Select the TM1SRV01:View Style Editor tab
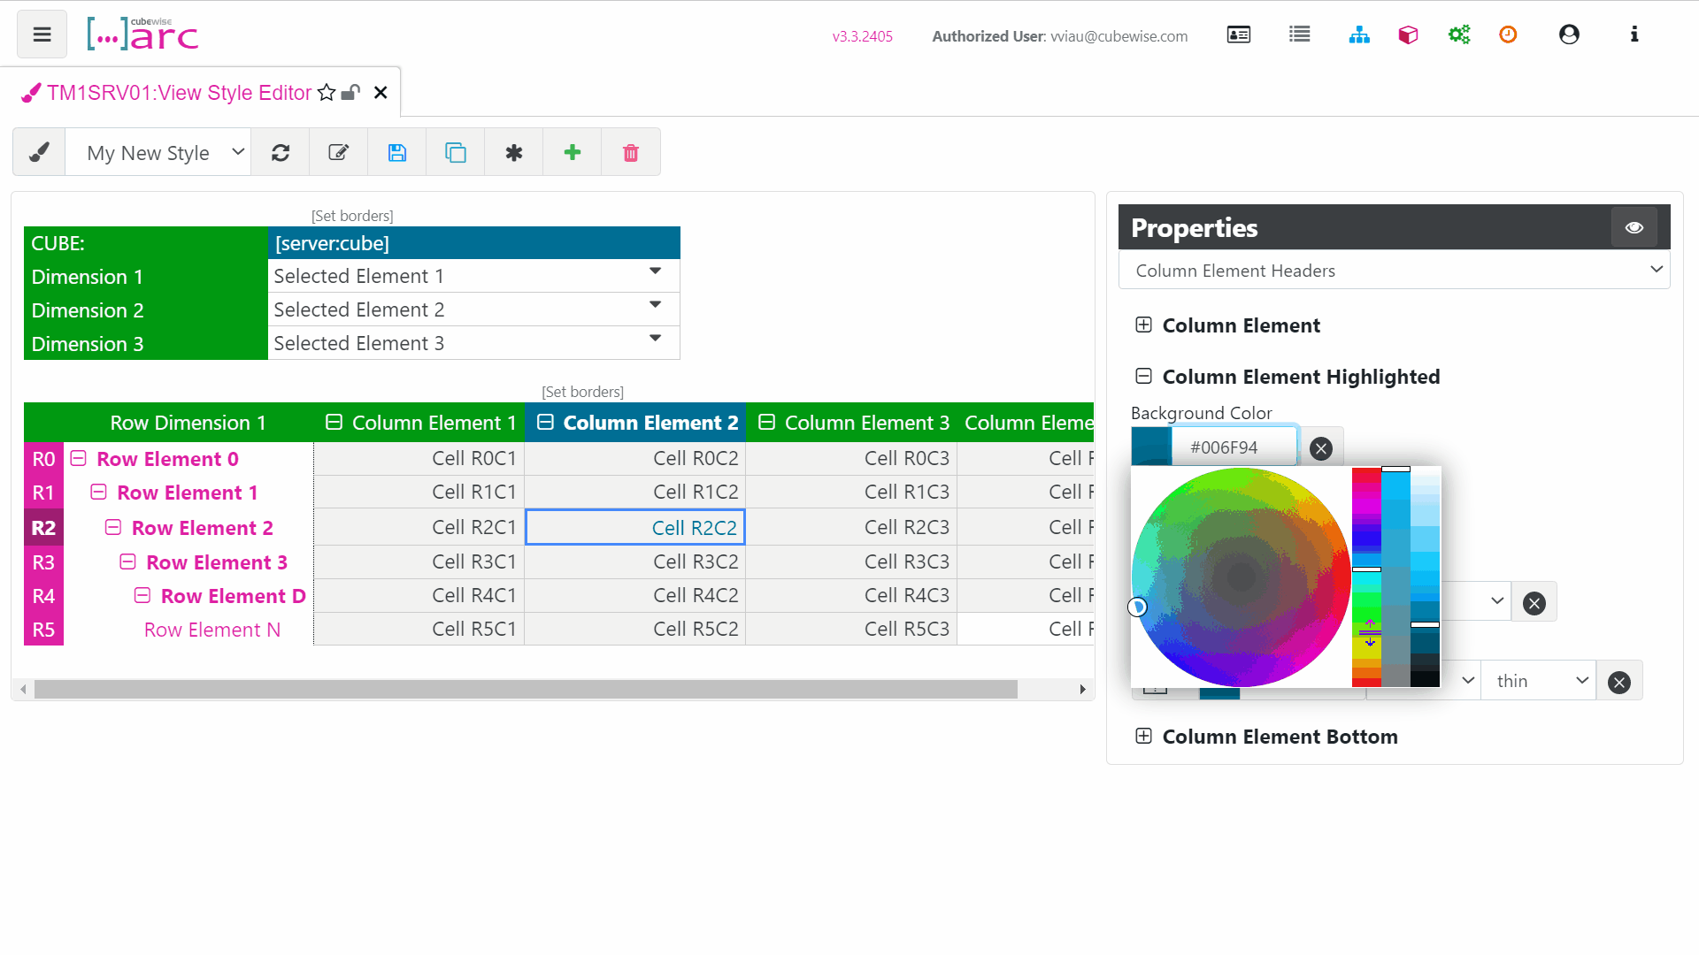 click(179, 93)
